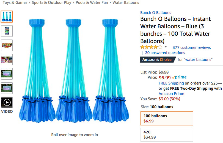
Task: Read the 377 customer reviews
Action: 192,47
